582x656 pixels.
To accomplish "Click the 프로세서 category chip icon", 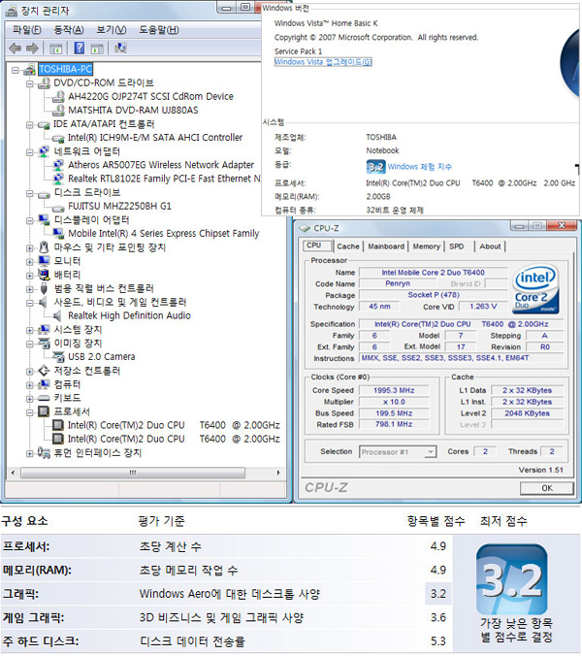I will (x=44, y=411).
